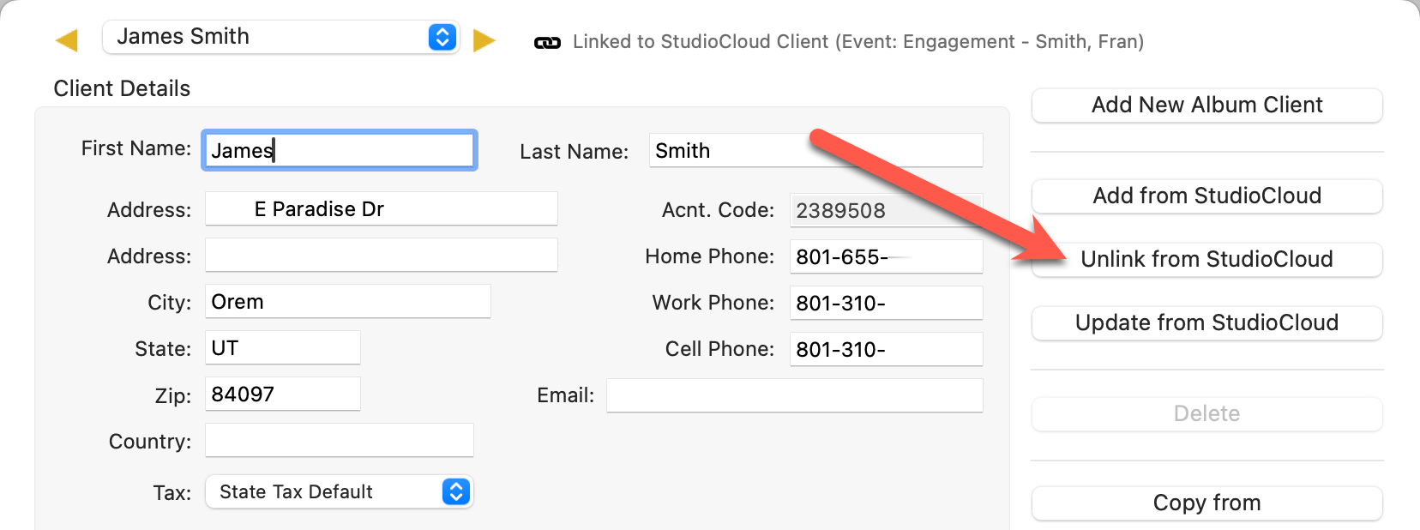Viewport: 1420px width, 530px height.
Task: Open the James Smith client dropdown
Action: [281, 37]
